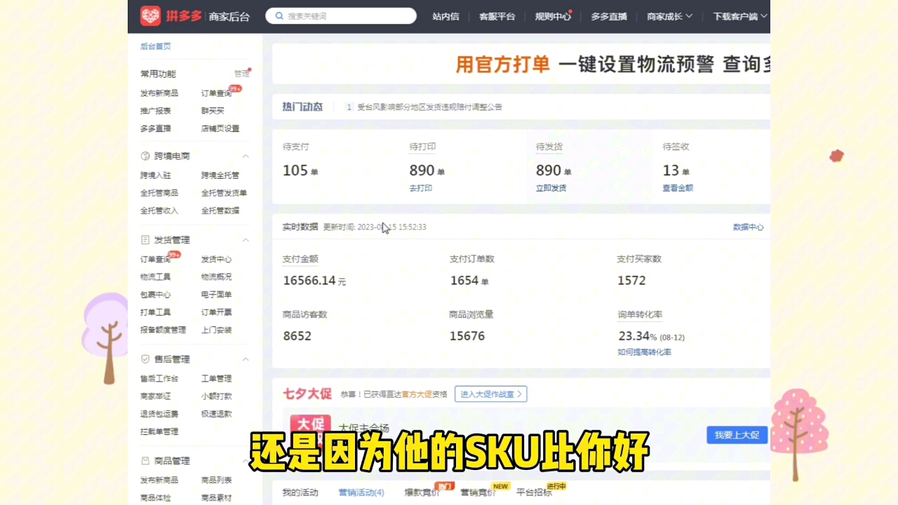This screenshot has height=505, width=898.
Task: Switch to the 营销竞价 tab
Action: coord(478,492)
